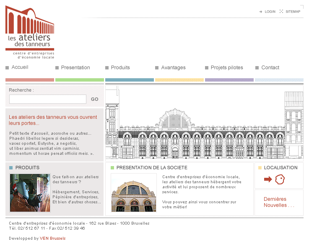Focus the Recherche search input field
Screen dimensions: 309x251
point(48,99)
